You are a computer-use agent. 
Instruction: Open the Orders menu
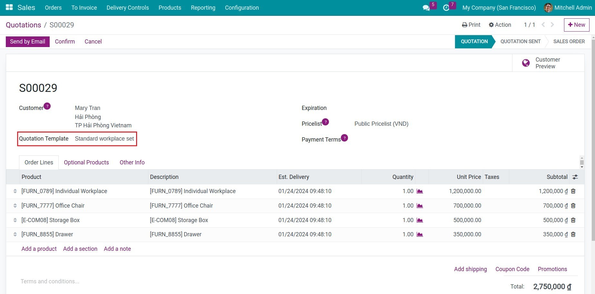point(53,8)
